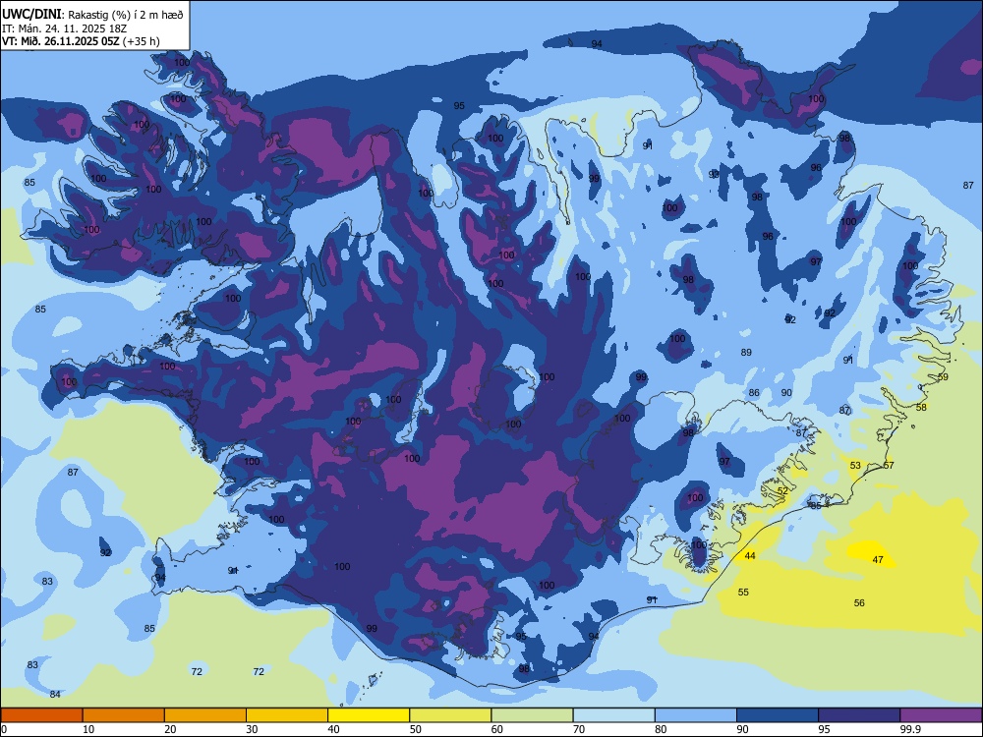Click the map value '84' near bottom left
The height and width of the screenshot is (737, 983).
pyautogui.click(x=55, y=695)
